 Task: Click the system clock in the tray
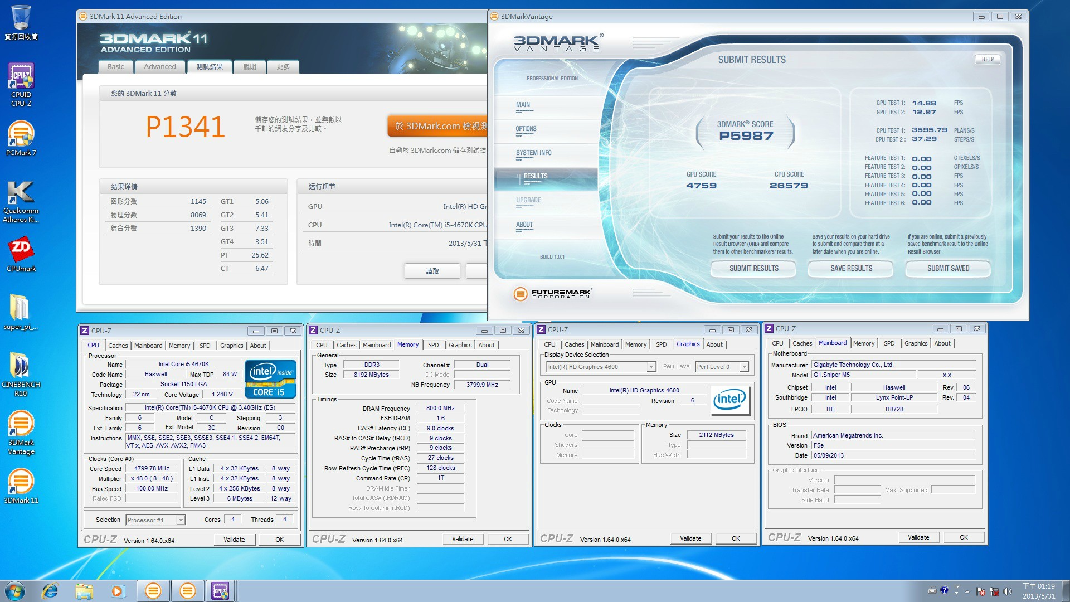pos(1038,591)
